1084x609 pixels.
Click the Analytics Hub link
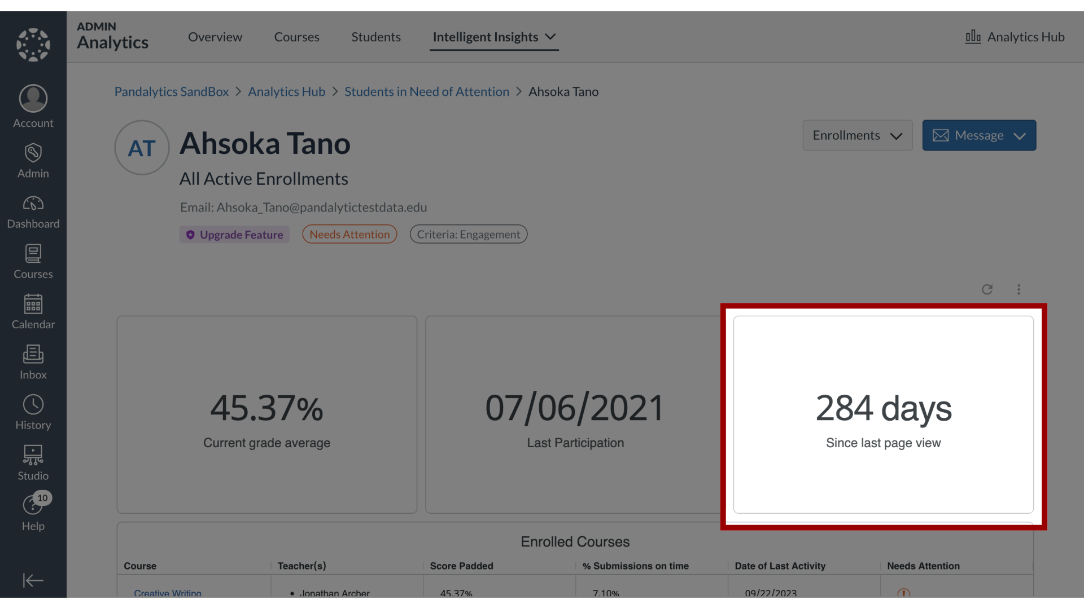pyautogui.click(x=287, y=91)
